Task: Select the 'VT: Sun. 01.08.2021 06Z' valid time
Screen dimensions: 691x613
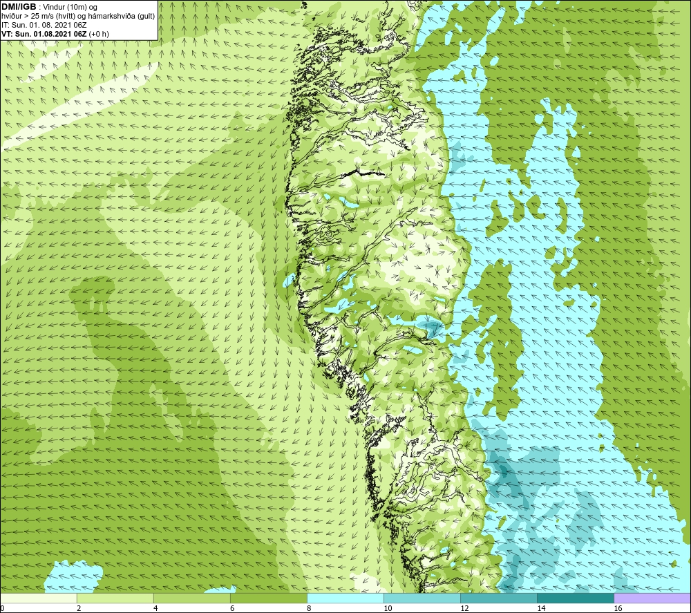Action: [44, 33]
